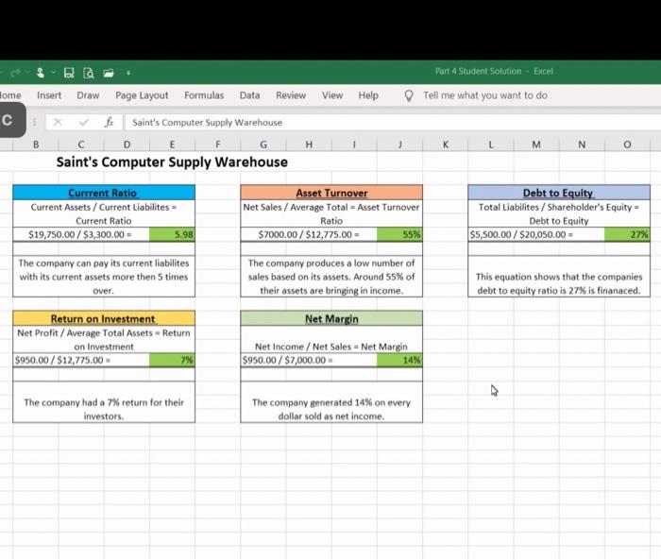This screenshot has width=661, height=560.
Task: Select column L header
Action: [491, 144]
